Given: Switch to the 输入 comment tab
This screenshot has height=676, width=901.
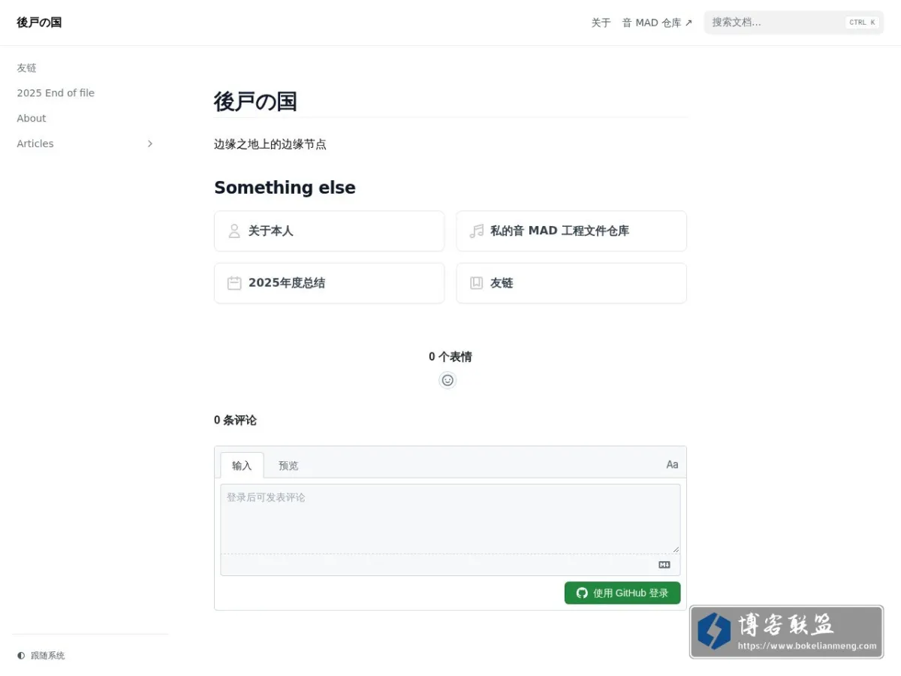Looking at the screenshot, I should 242,466.
